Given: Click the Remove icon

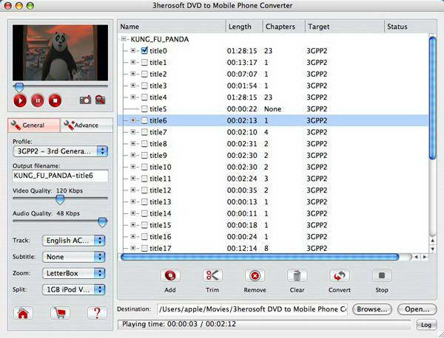Looking at the screenshot, I should click(255, 276).
